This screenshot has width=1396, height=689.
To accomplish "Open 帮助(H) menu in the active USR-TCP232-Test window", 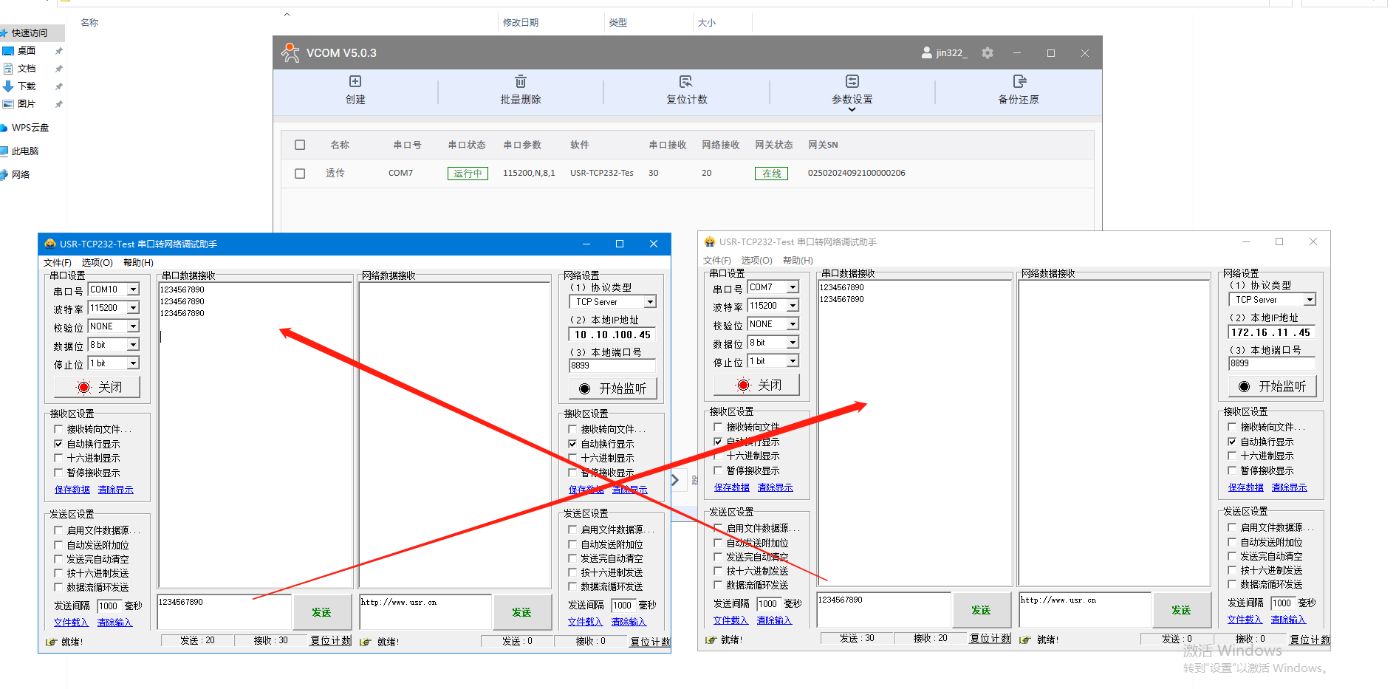I will click(x=138, y=263).
